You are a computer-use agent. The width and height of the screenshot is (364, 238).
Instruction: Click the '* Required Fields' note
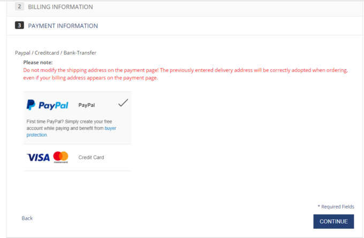pyautogui.click(x=336, y=206)
